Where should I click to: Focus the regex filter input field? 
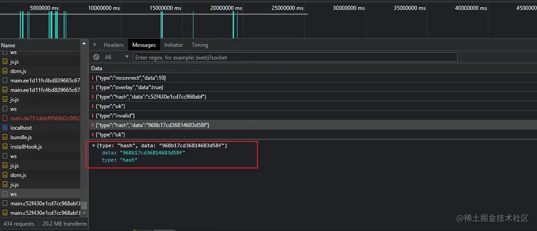click(295, 57)
